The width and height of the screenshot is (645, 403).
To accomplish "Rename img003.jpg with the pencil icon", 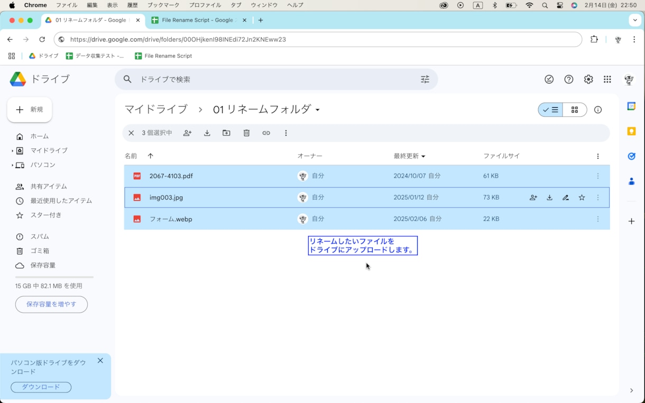I will (566, 198).
